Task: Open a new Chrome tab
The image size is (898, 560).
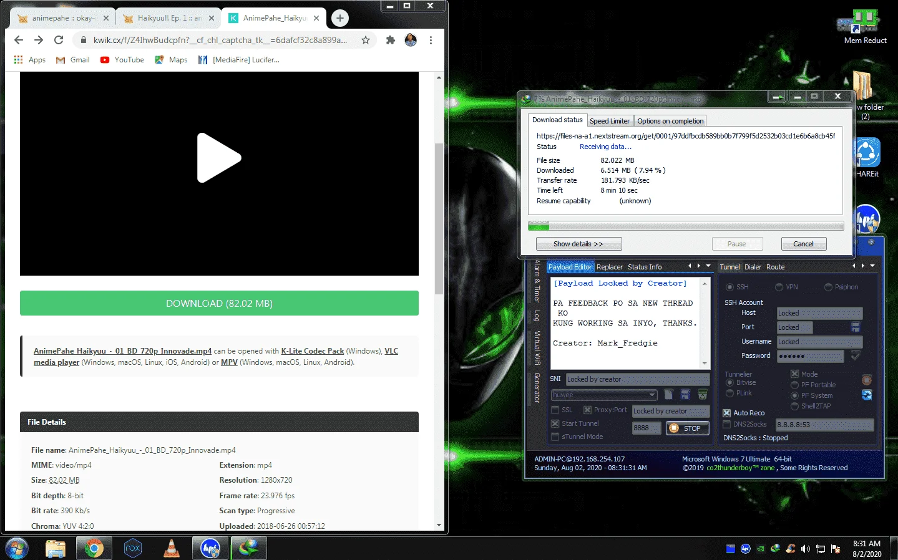Action: point(340,18)
